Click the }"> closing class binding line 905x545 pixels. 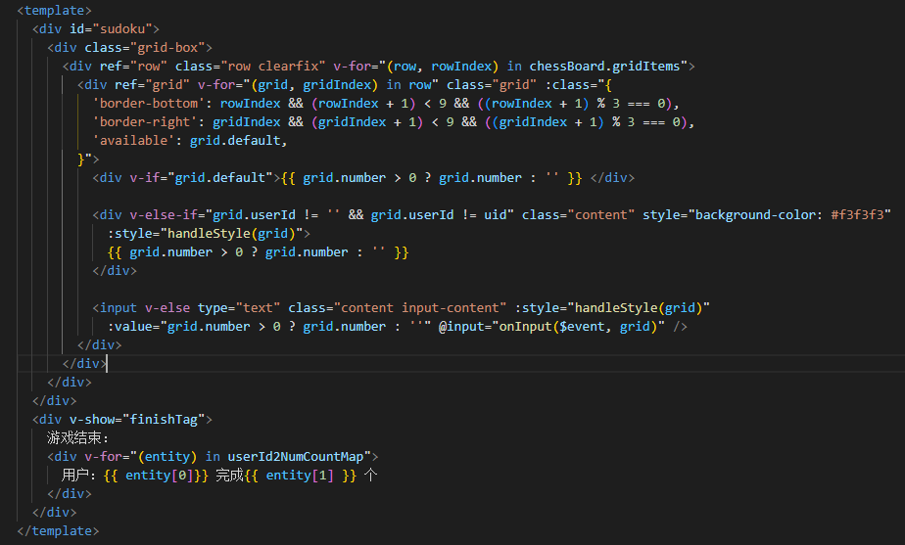pyautogui.click(x=88, y=159)
